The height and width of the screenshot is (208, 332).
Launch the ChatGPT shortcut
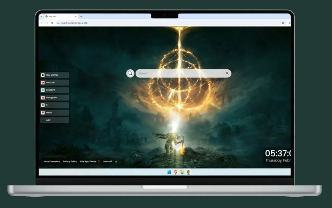(x=54, y=90)
